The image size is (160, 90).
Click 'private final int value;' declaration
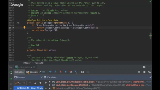coord(41,50)
